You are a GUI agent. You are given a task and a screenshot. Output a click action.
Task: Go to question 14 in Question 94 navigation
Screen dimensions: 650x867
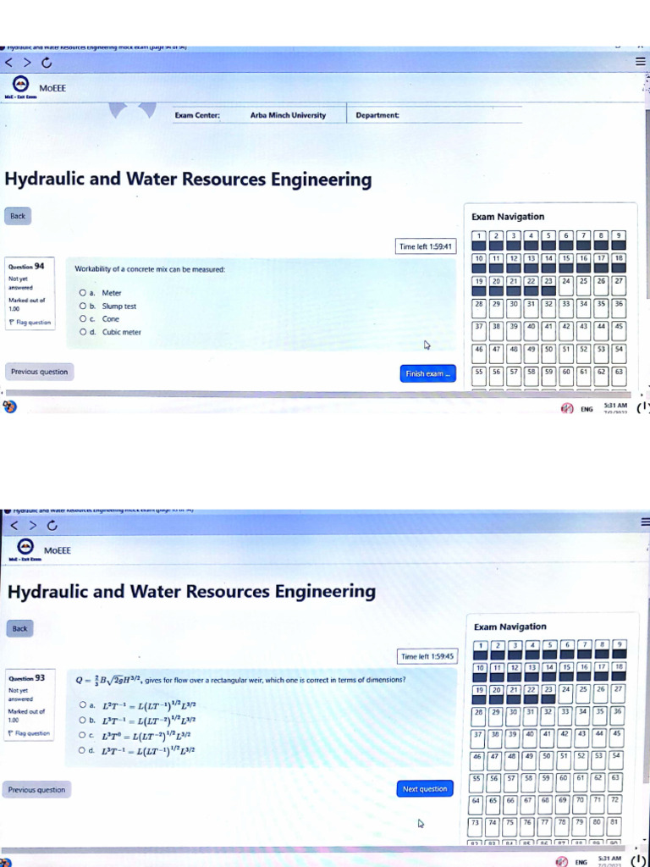[x=548, y=263]
